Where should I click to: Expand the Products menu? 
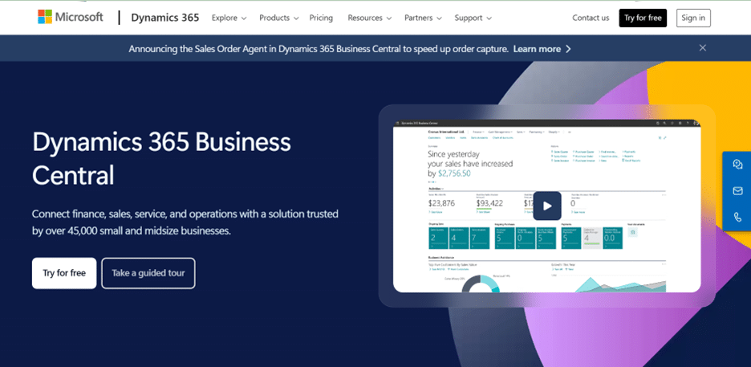pyautogui.click(x=278, y=18)
